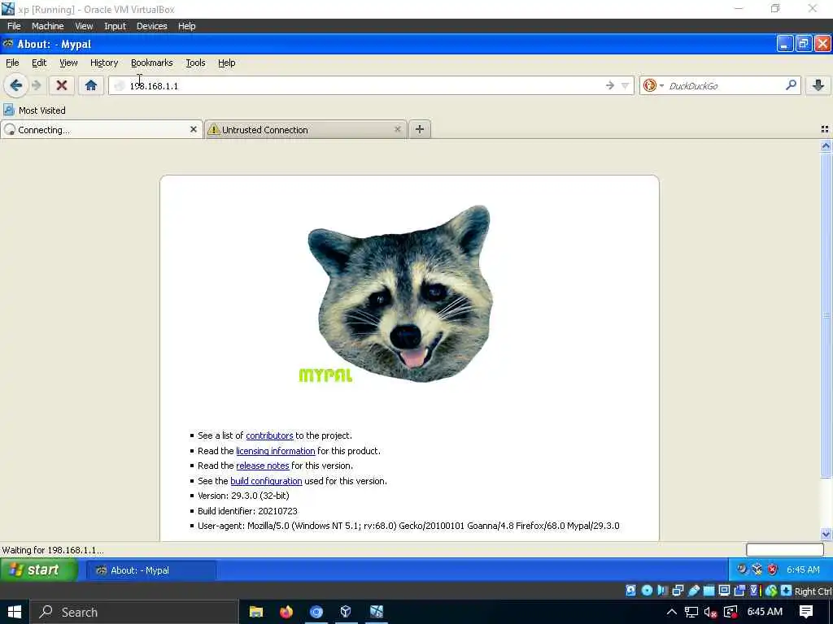The image size is (833, 624).
Task: Open the History menu
Action: tap(104, 63)
